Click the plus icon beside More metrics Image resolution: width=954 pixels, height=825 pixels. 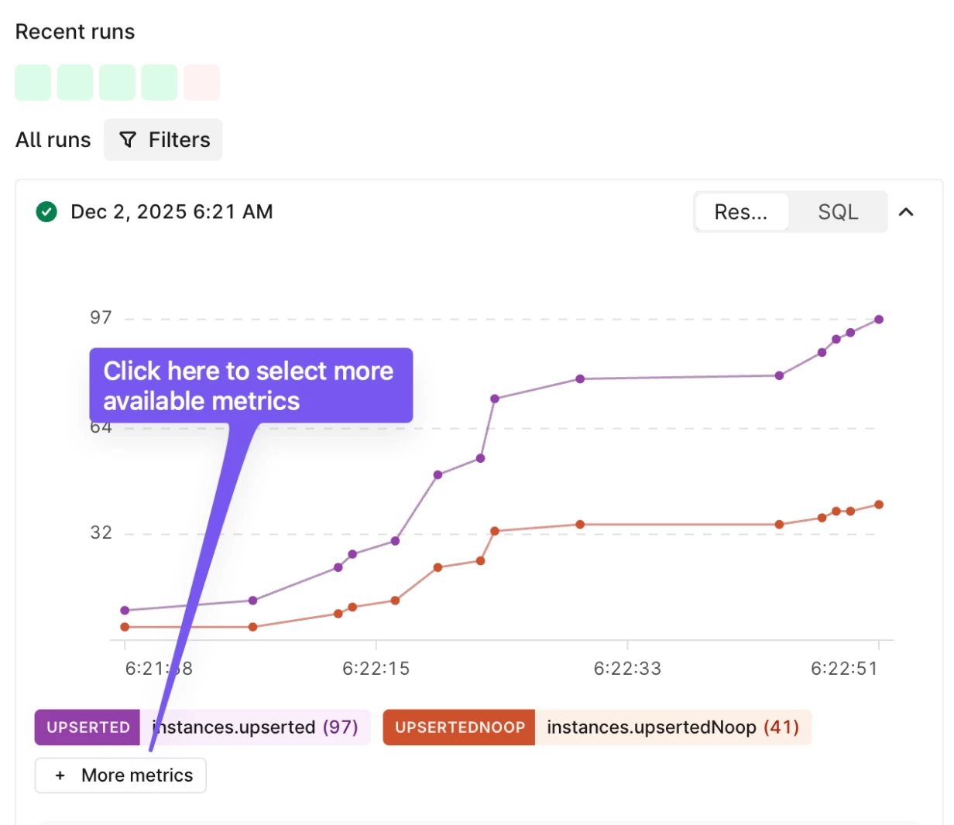point(60,775)
